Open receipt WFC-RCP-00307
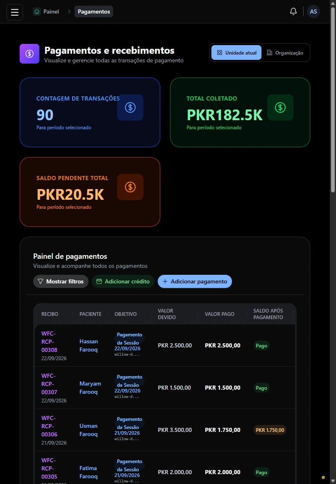The image size is (336, 484). pos(49,384)
